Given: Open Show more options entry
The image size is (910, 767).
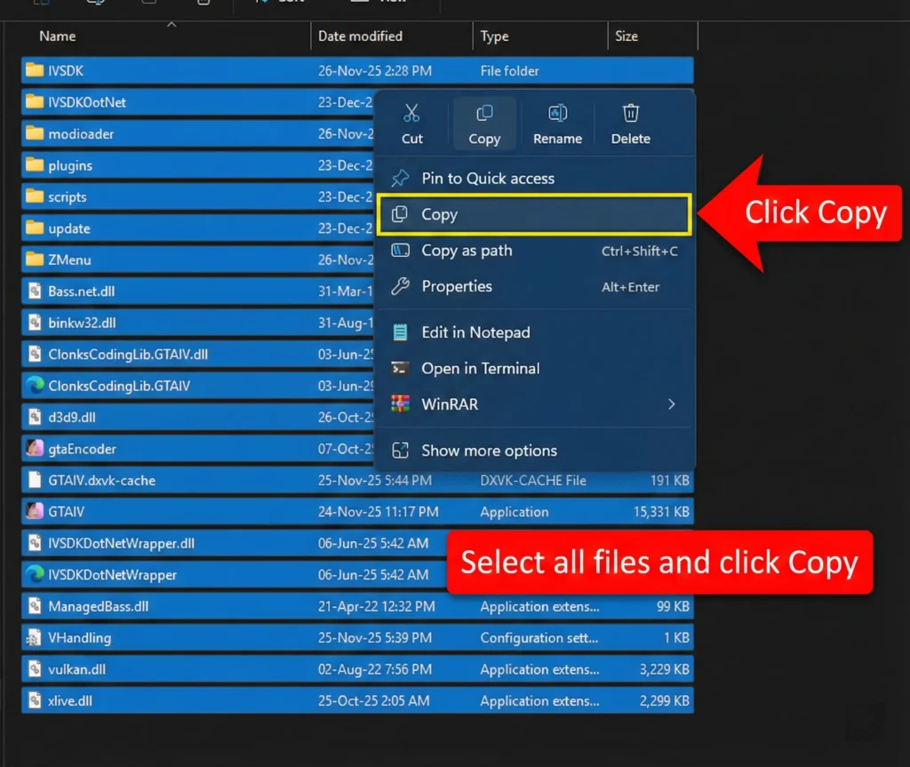Looking at the screenshot, I should pos(489,451).
